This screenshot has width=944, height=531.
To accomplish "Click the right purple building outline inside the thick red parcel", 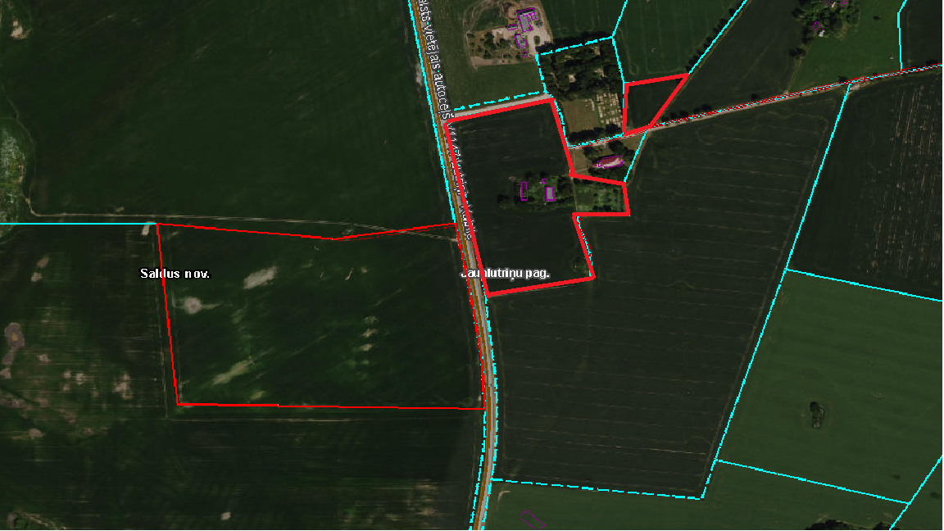I will tap(550, 193).
